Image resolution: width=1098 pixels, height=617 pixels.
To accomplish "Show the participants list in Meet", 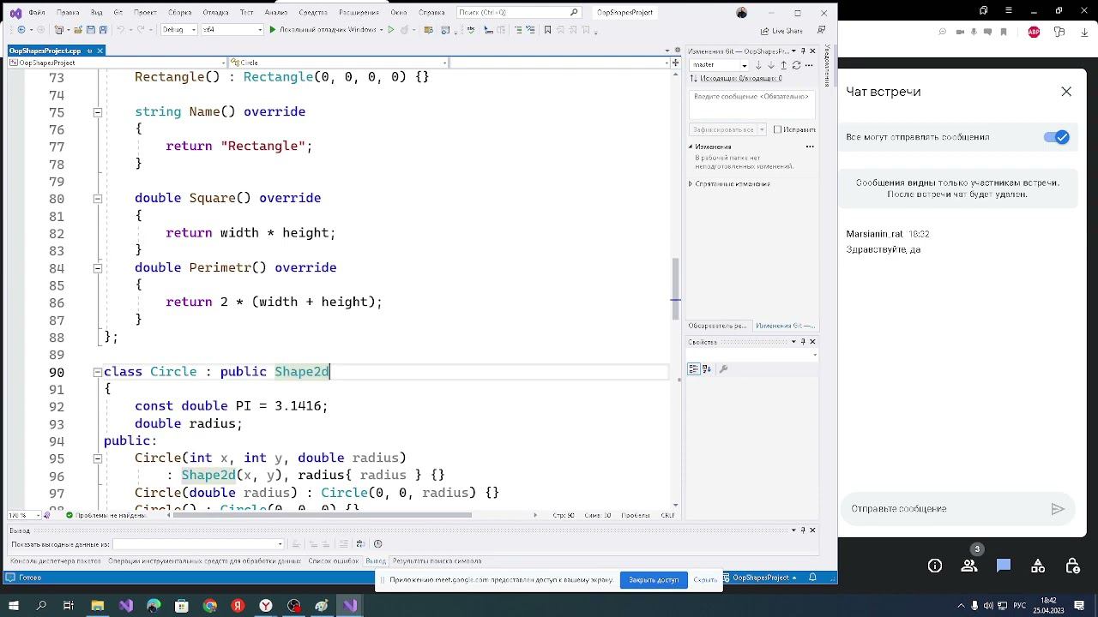I will tap(969, 566).
